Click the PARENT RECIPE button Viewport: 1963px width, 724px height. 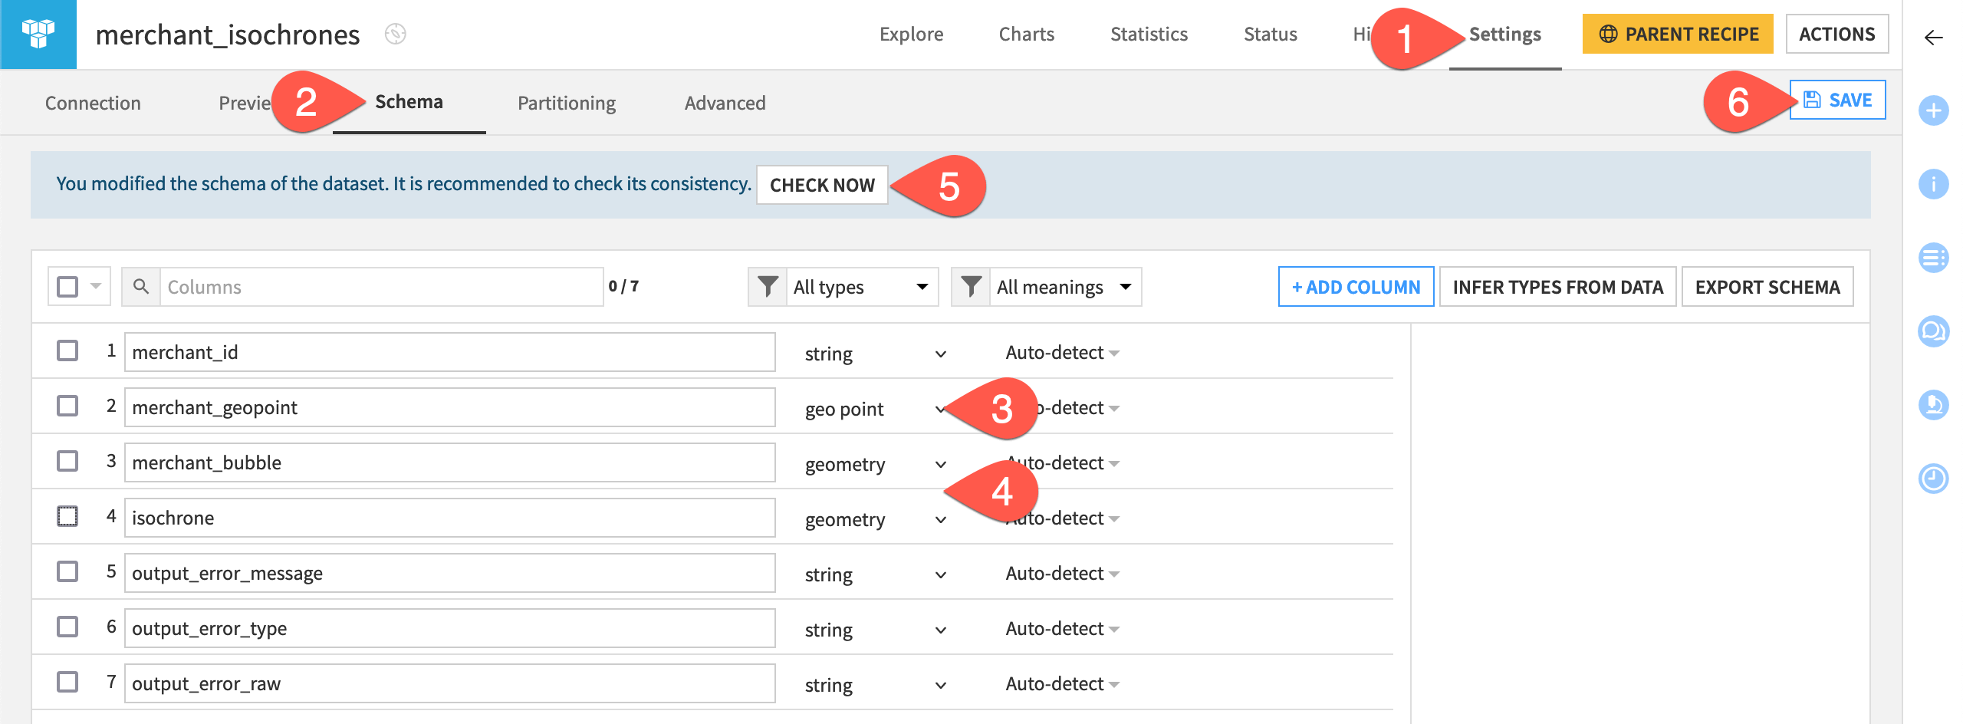tap(1678, 34)
